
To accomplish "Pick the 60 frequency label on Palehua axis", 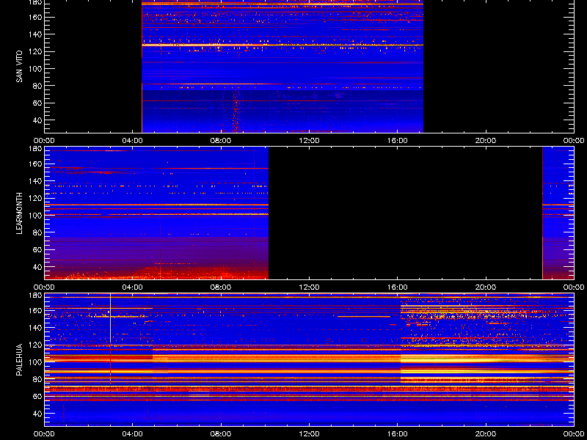I will coord(38,396).
